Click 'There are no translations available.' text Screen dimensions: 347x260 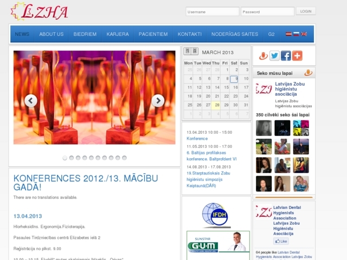(46, 197)
